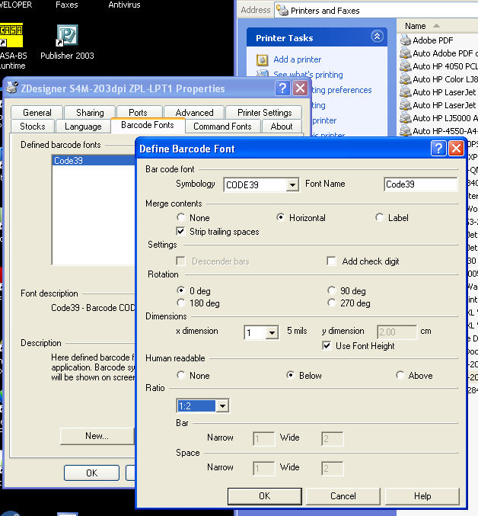The height and width of the screenshot is (516, 478).
Task: Click OK in ZDesigner Properties window
Action: (x=91, y=473)
